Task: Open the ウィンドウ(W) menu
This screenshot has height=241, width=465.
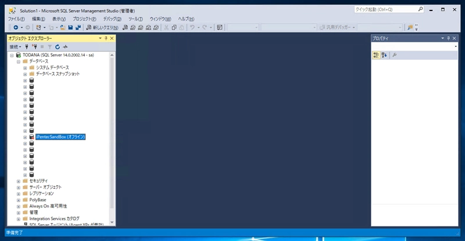Action: pos(160,19)
